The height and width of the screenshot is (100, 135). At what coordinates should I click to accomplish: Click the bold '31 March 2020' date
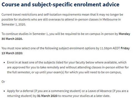47,96
